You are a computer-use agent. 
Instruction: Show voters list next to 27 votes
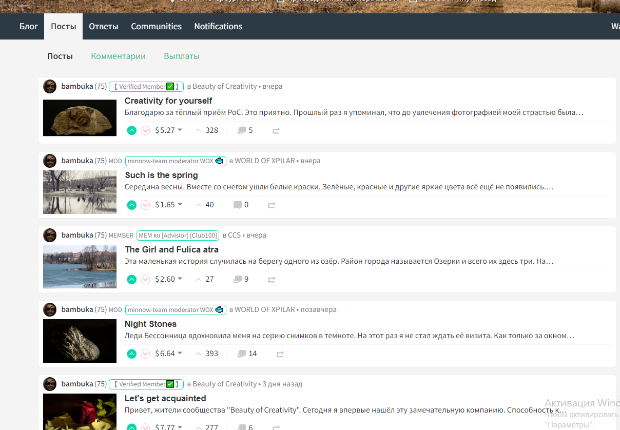[x=199, y=279]
